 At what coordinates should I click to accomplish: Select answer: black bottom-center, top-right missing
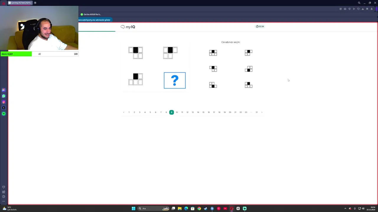pos(213,85)
